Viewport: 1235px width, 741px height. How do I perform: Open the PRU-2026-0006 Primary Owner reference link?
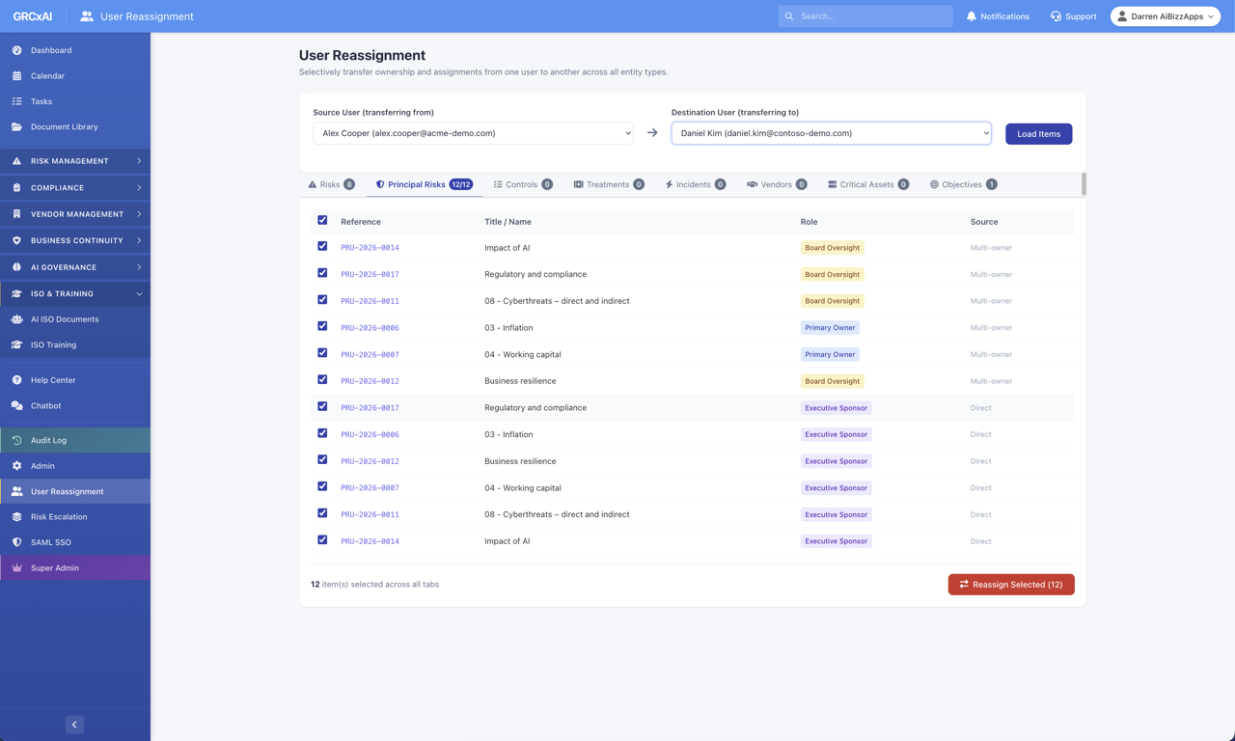pos(370,328)
